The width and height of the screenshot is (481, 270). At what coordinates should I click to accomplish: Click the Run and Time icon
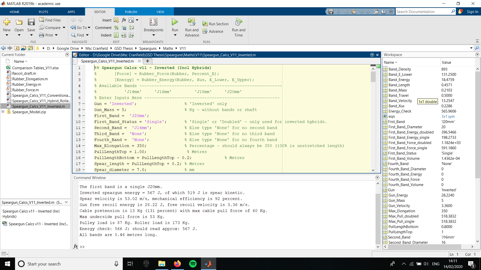238,22
